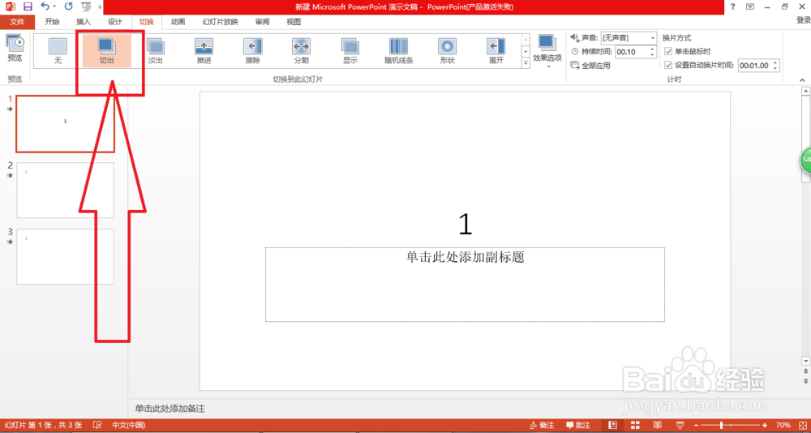The width and height of the screenshot is (811, 433).
Task: Click the Undo arrow icon
Action: click(45, 6)
